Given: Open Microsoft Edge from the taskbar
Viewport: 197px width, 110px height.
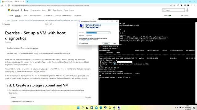Looking at the screenshot, I should point(101,108).
